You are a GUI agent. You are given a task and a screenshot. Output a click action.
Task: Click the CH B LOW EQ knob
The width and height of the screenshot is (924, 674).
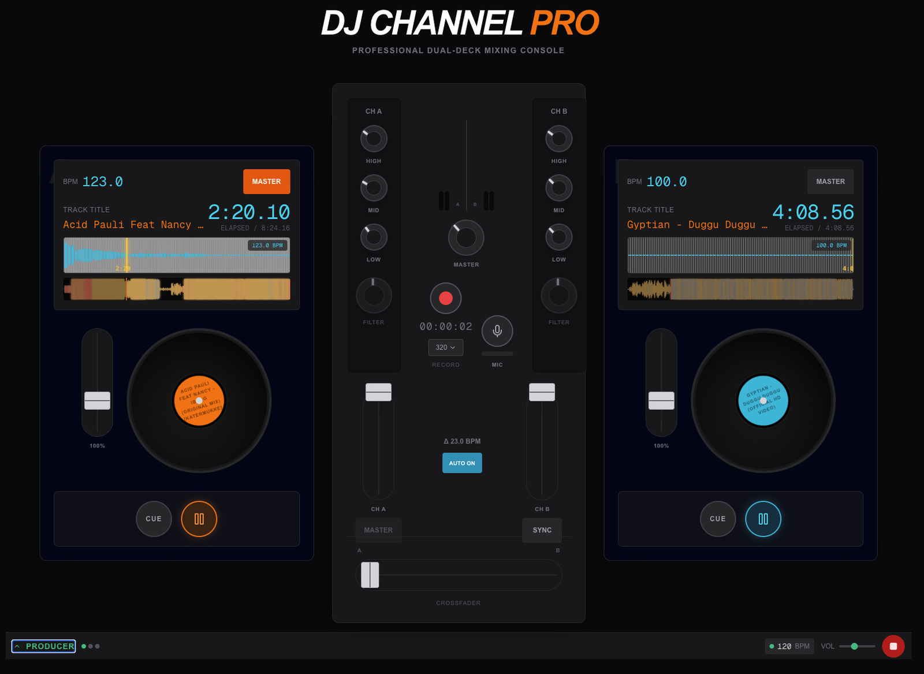click(559, 237)
